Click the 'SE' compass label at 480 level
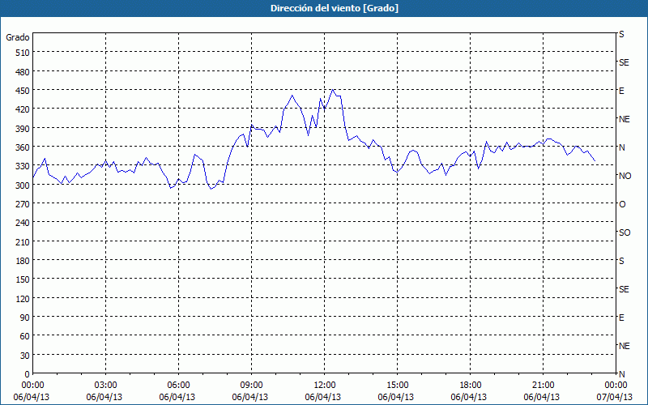 [624, 63]
